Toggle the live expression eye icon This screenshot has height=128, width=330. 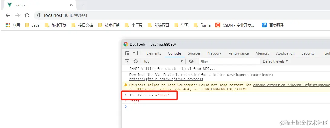point(191,61)
